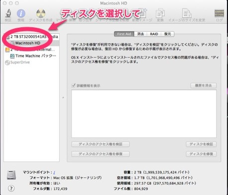Open the mount point "/" link
Viewport: 228px width, 195px height.
[54, 172]
